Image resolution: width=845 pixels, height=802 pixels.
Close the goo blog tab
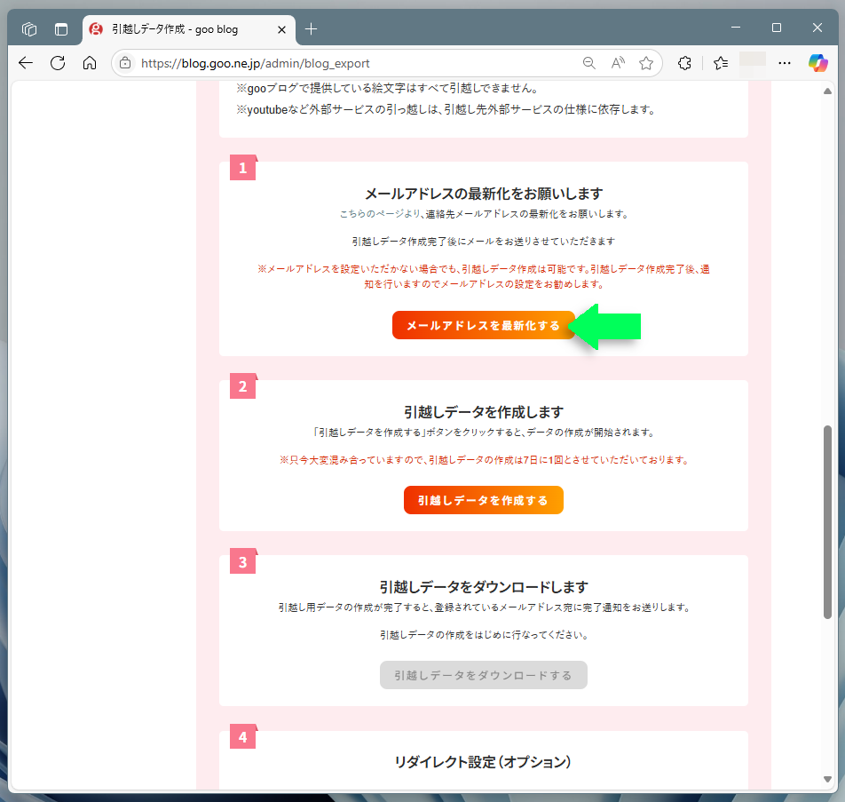(281, 29)
